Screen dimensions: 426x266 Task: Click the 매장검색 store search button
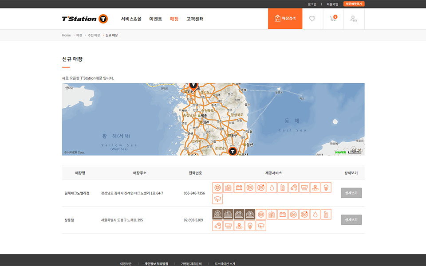pyautogui.click(x=285, y=19)
